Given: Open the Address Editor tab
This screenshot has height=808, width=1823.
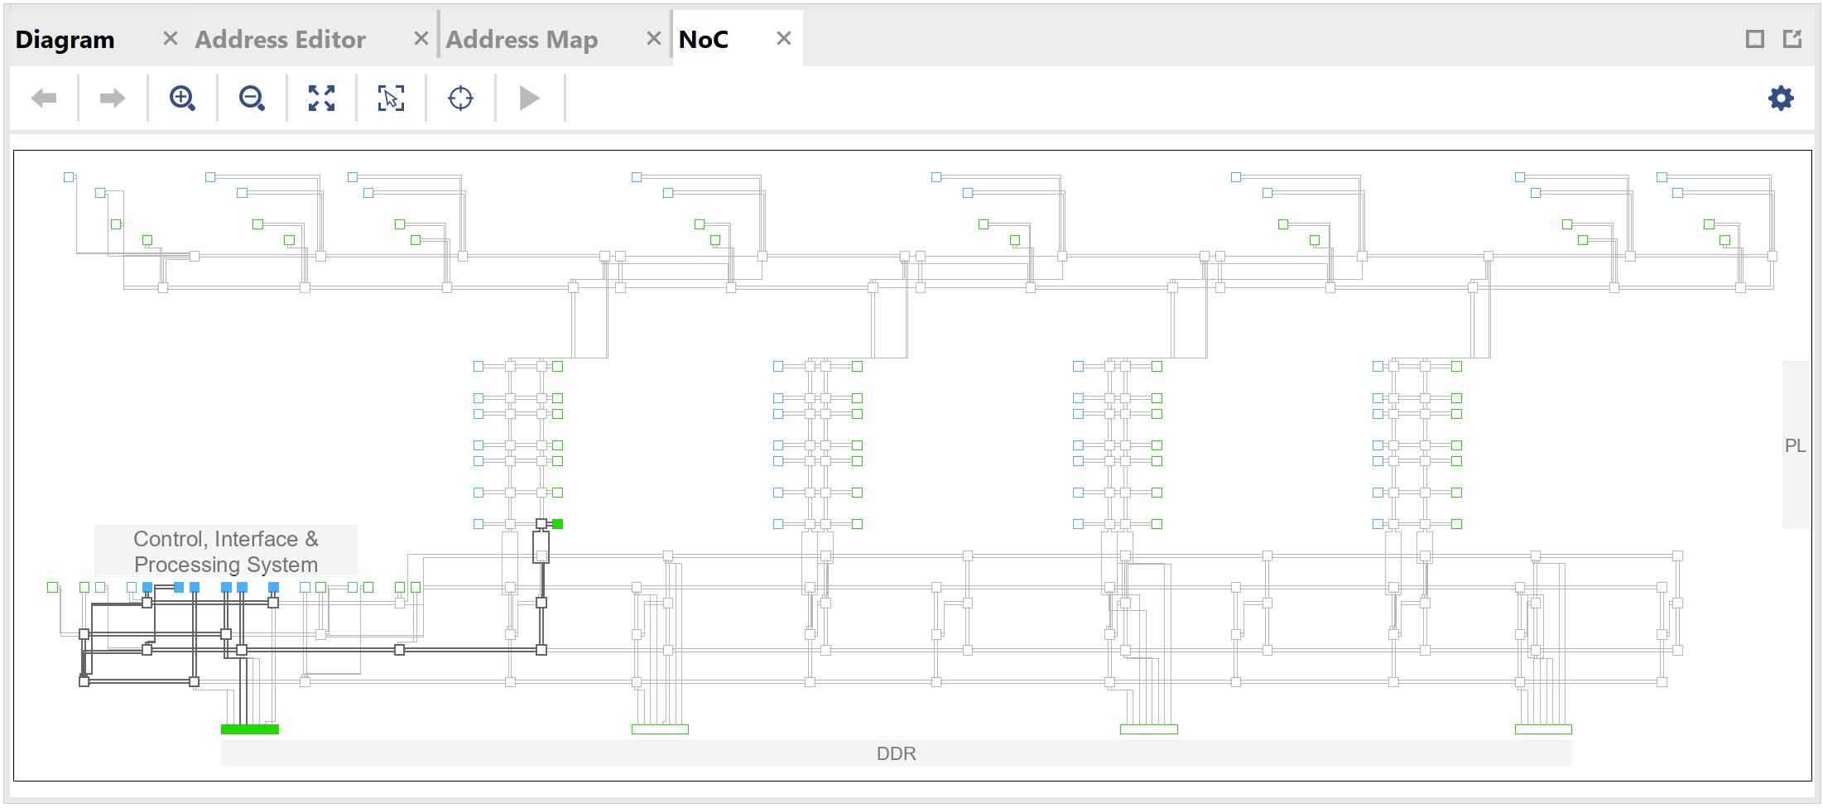Looking at the screenshot, I should [x=280, y=40].
